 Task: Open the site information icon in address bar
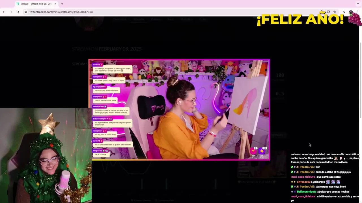pos(26,12)
